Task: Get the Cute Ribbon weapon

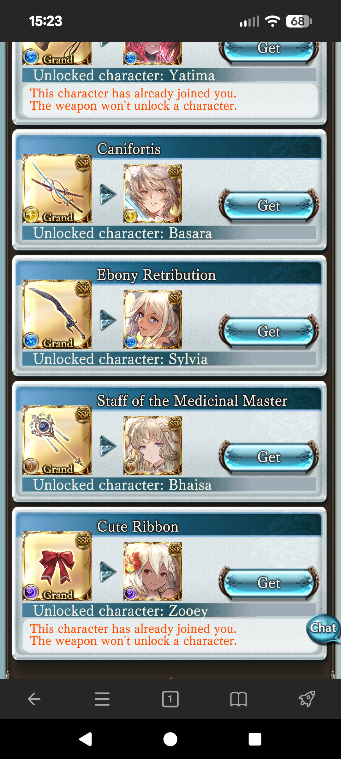Action: (269, 583)
